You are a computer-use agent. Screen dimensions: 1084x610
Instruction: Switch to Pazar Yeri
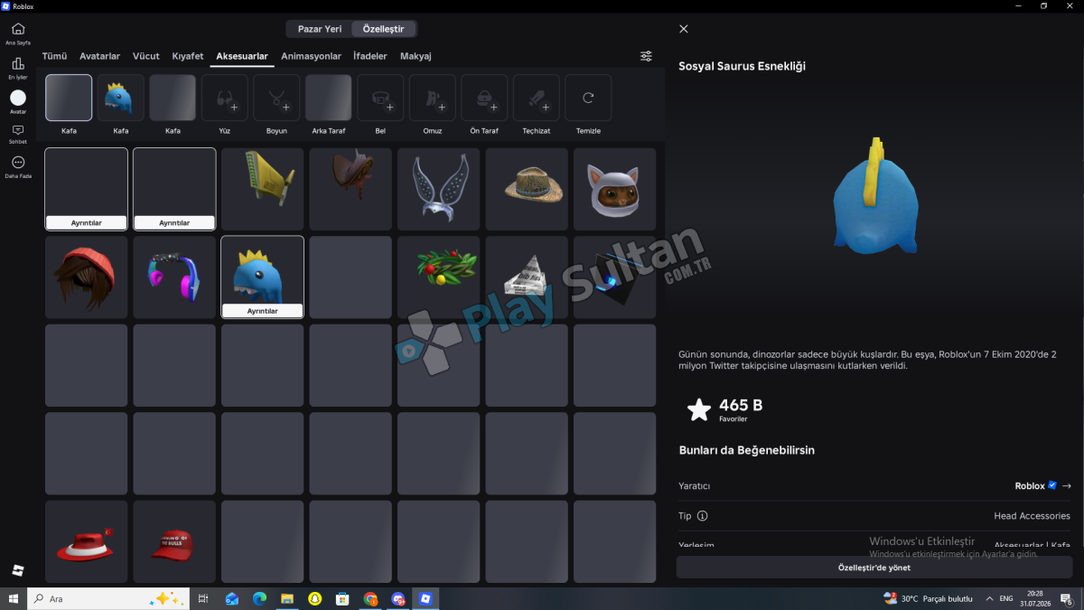320,29
